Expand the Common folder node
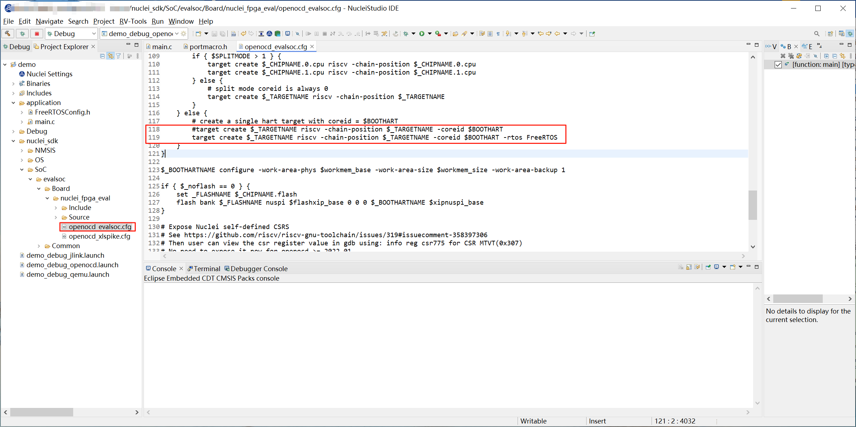Viewport: 856px width, 427px height. [39, 246]
